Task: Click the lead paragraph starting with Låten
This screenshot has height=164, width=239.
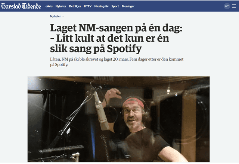Action: click(117, 62)
